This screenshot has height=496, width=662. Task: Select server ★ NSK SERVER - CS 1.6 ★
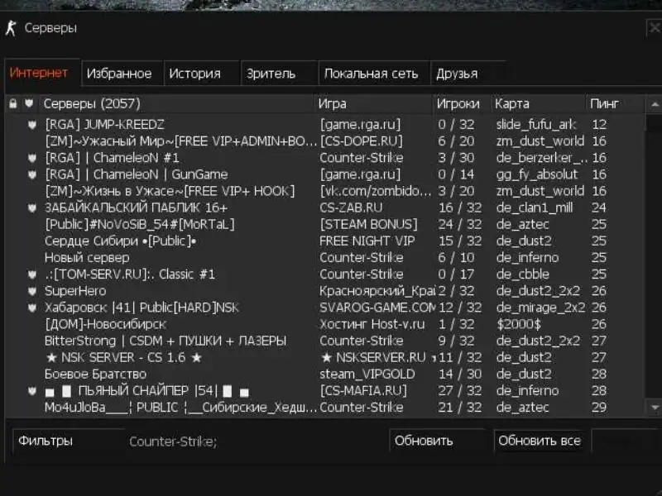coord(325,357)
